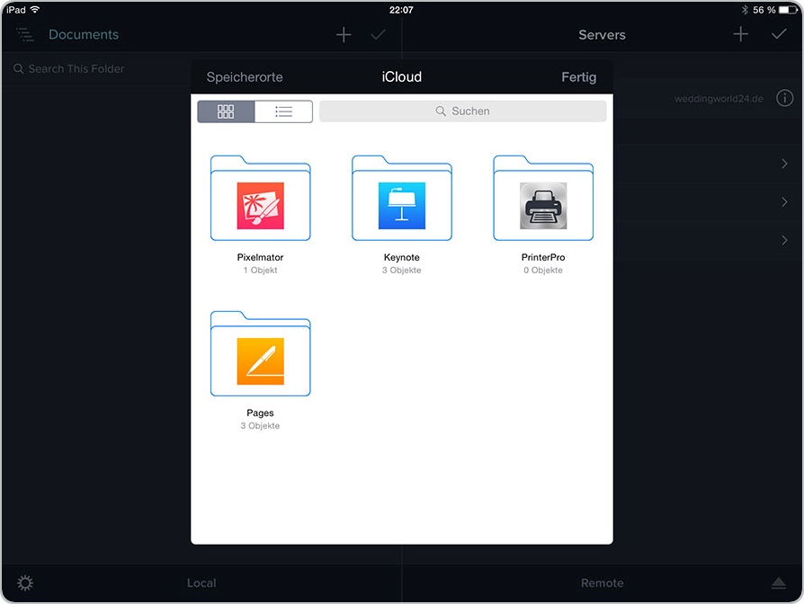Tap the checkmark in Servers header
804x604 pixels.
(x=779, y=34)
